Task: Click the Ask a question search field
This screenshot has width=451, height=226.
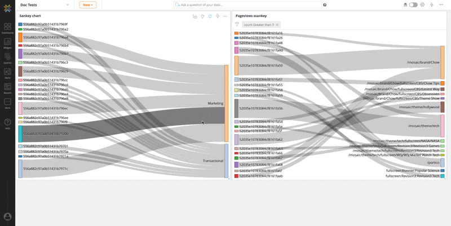Action: pyautogui.click(x=248, y=5)
